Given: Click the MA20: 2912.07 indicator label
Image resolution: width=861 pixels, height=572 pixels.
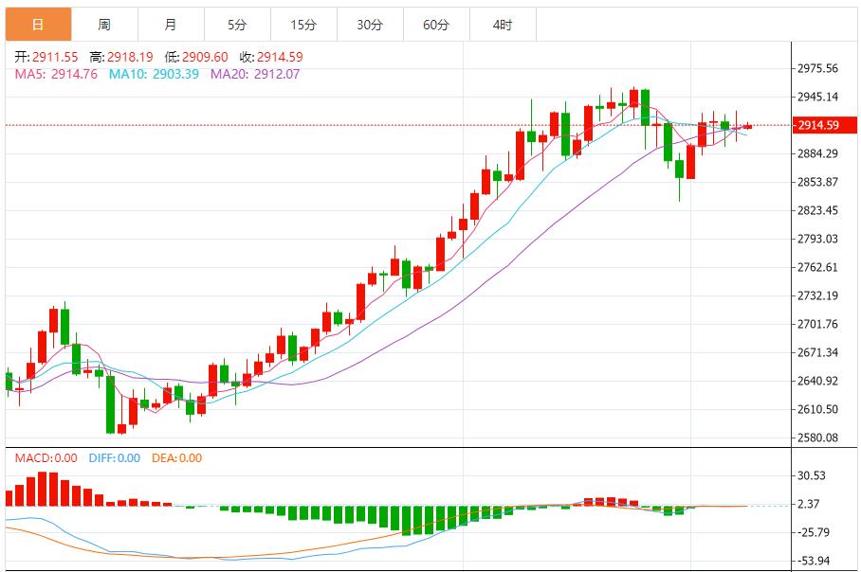Looking at the screenshot, I should (255, 74).
